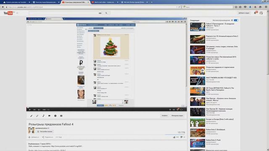
Task: Click the Firefox search box
Action: point(208,7)
